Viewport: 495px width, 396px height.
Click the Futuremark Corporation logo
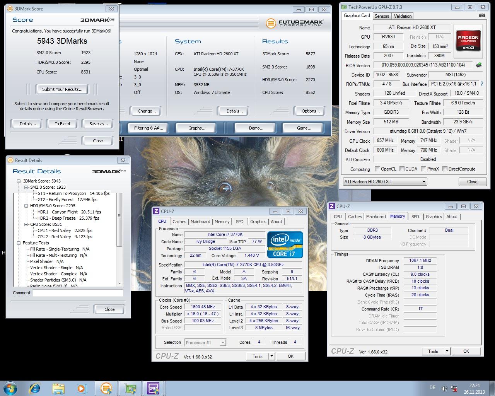(x=295, y=23)
